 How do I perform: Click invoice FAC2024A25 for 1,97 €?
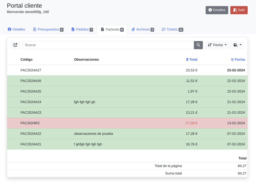[x=31, y=91]
